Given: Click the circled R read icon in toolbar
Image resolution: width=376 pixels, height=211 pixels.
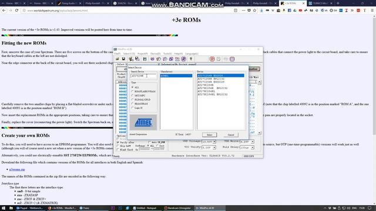Looking at the screenshot, I should (x=183, y=59).
